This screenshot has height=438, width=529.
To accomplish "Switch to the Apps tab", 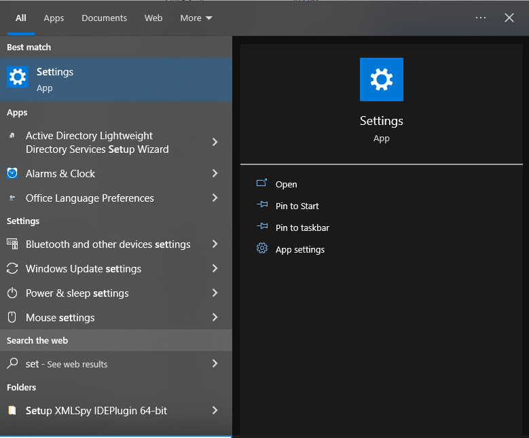I will coord(54,18).
